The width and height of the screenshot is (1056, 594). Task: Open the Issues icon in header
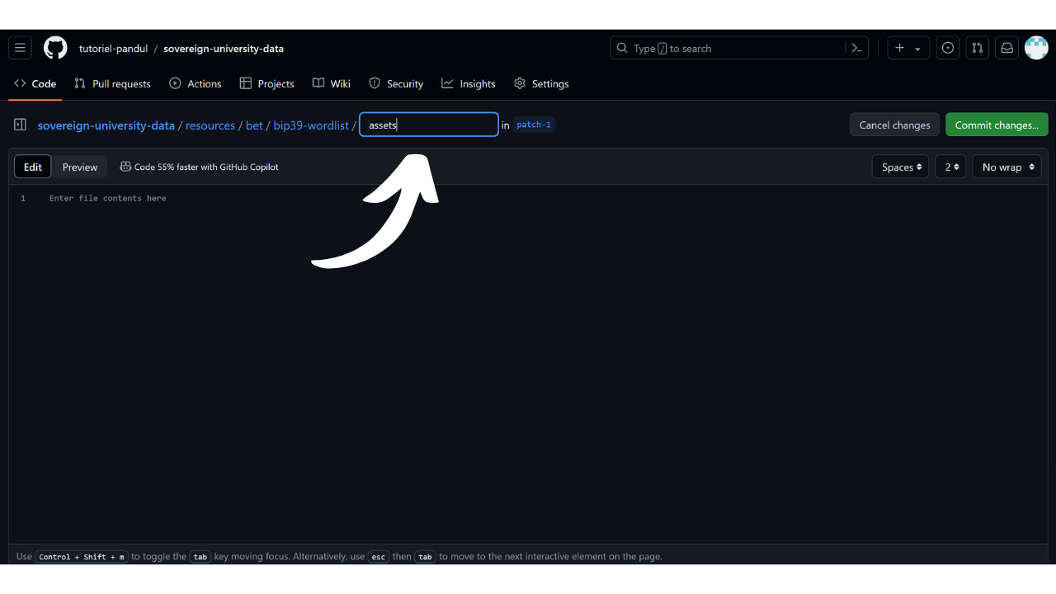tap(948, 48)
